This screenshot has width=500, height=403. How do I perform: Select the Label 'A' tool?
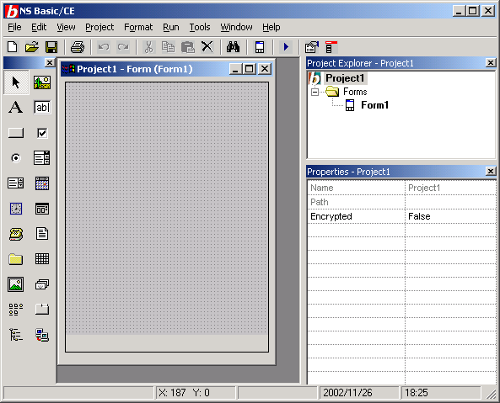pyautogui.click(x=16, y=108)
